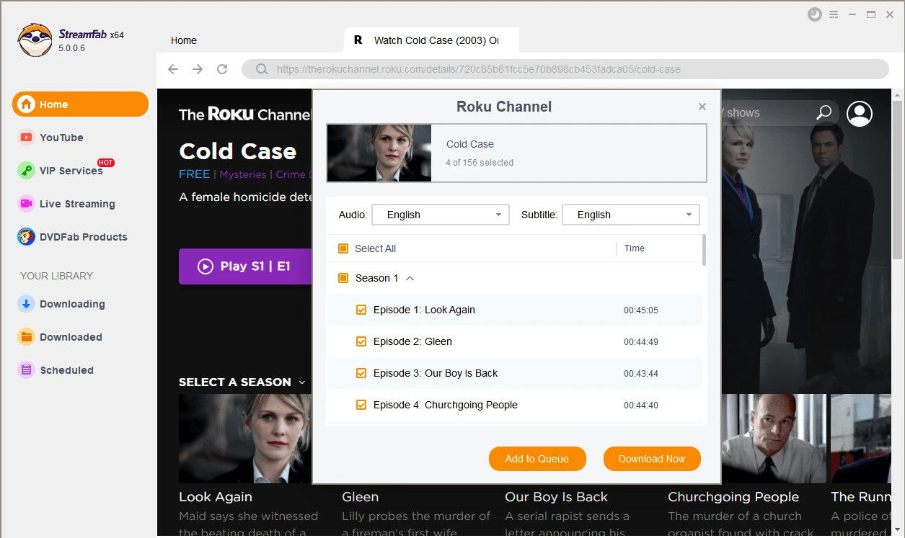Open DVDFab Products section
Screen dimensions: 905x538
pos(83,237)
